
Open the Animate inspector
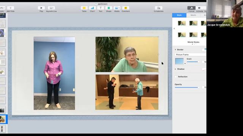(x=199, y=8)
